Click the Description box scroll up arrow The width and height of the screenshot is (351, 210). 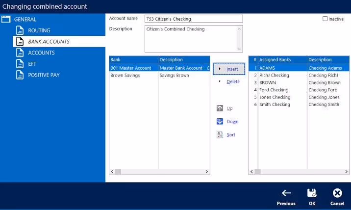click(239, 28)
